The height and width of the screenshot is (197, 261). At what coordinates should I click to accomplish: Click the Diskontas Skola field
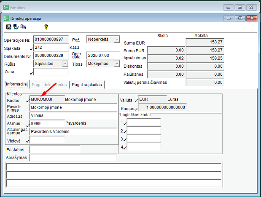click(x=166, y=67)
